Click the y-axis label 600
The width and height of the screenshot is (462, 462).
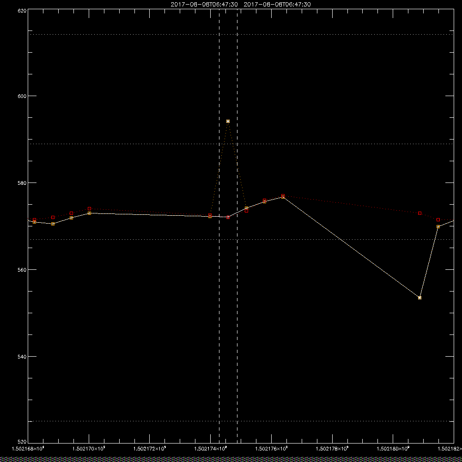coord(22,96)
